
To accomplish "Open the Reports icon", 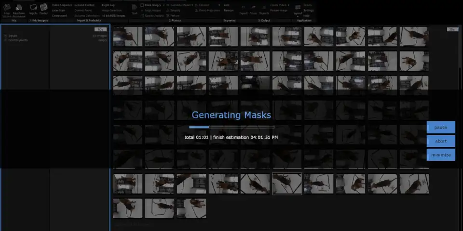I will click(x=264, y=9).
